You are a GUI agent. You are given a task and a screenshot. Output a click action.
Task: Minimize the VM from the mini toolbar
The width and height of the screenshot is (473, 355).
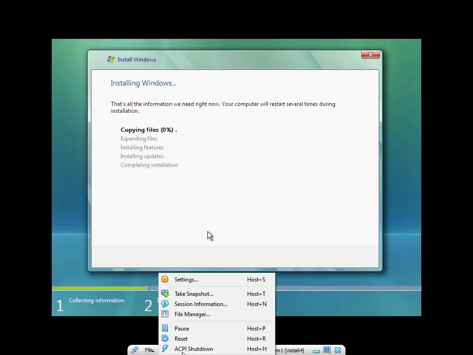[316, 351]
